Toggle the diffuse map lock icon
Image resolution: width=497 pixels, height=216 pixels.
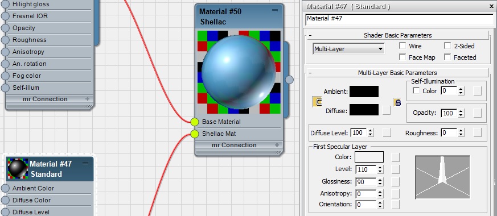pos(397,102)
